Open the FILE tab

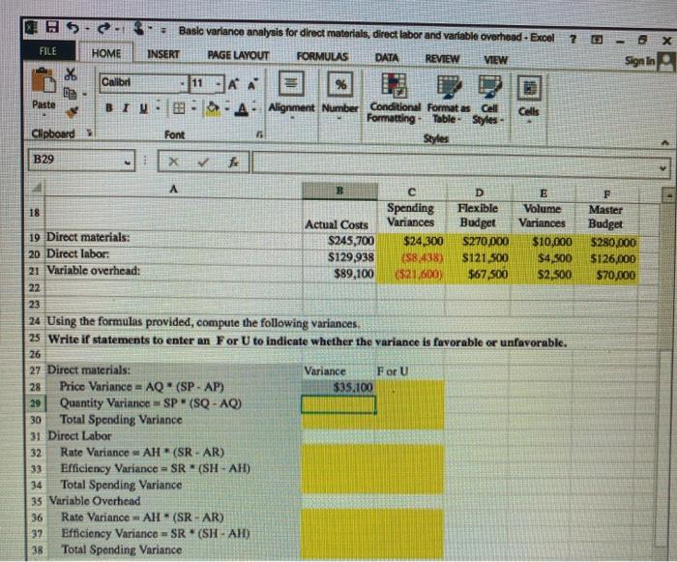tap(48, 51)
